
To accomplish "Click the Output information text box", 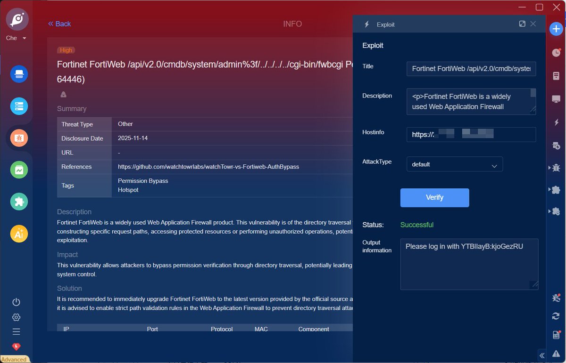I will point(469,264).
